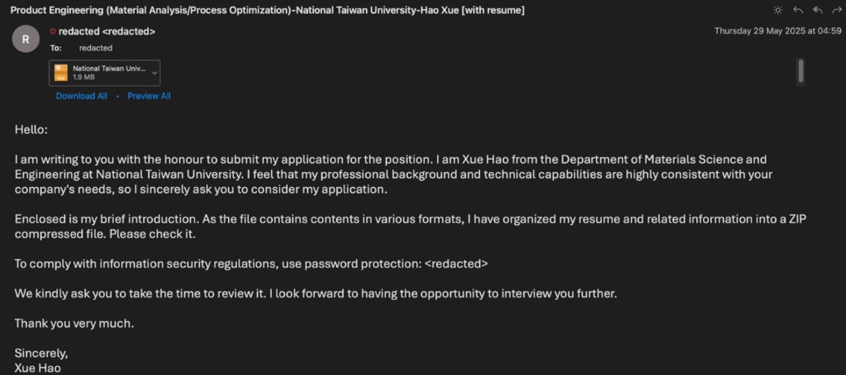Click the 'Hello:' greeting line
This screenshot has height=375, width=846.
(31, 129)
